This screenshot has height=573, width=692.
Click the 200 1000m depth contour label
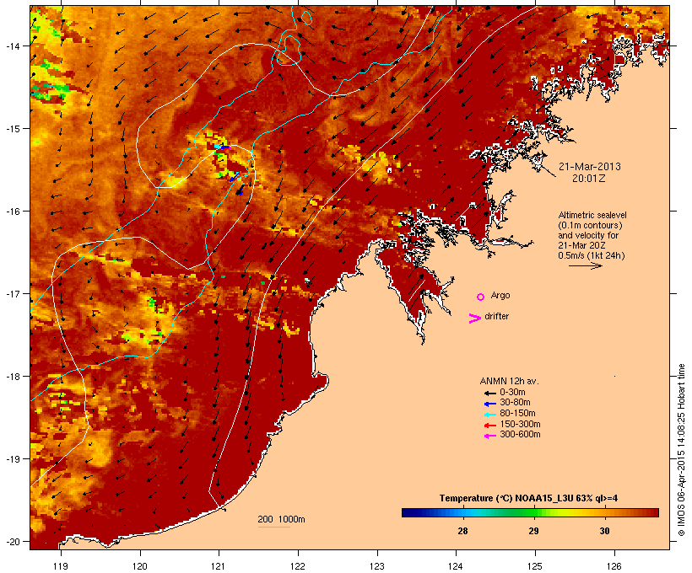pyautogui.click(x=281, y=519)
